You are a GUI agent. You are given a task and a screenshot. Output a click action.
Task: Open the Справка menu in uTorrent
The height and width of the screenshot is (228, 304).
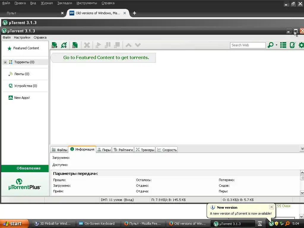click(40, 37)
